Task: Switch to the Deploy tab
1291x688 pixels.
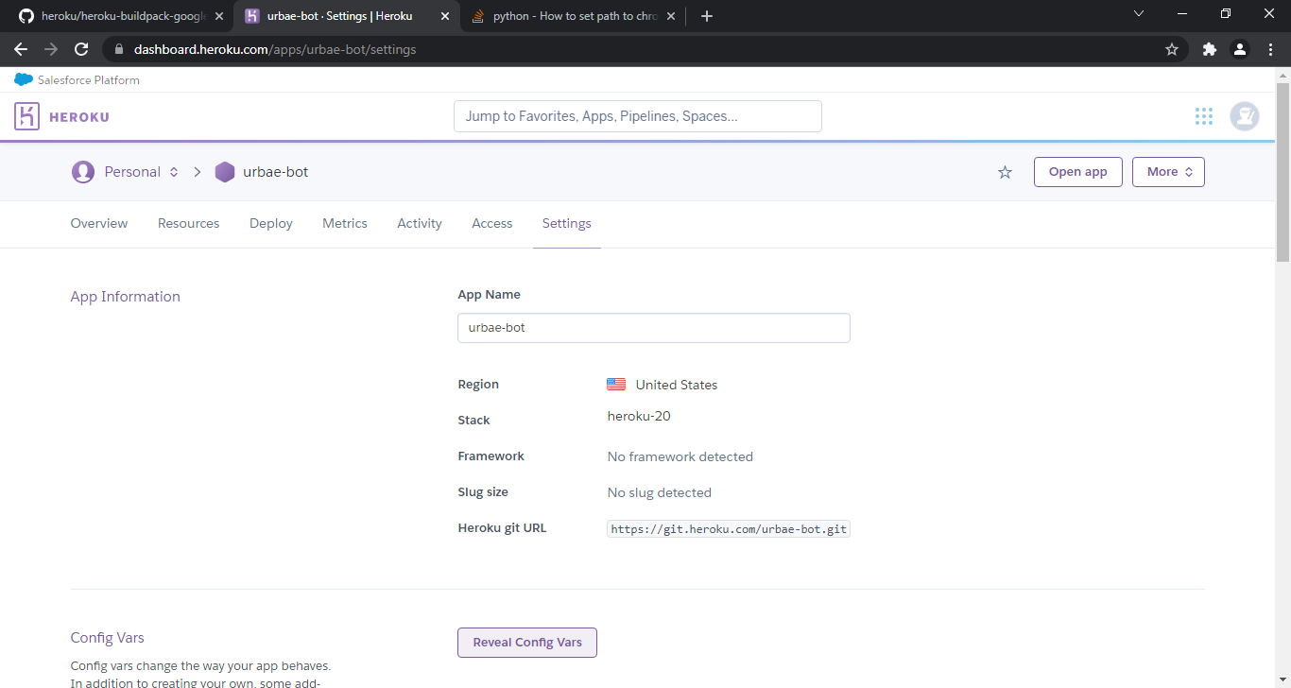Action: [270, 223]
